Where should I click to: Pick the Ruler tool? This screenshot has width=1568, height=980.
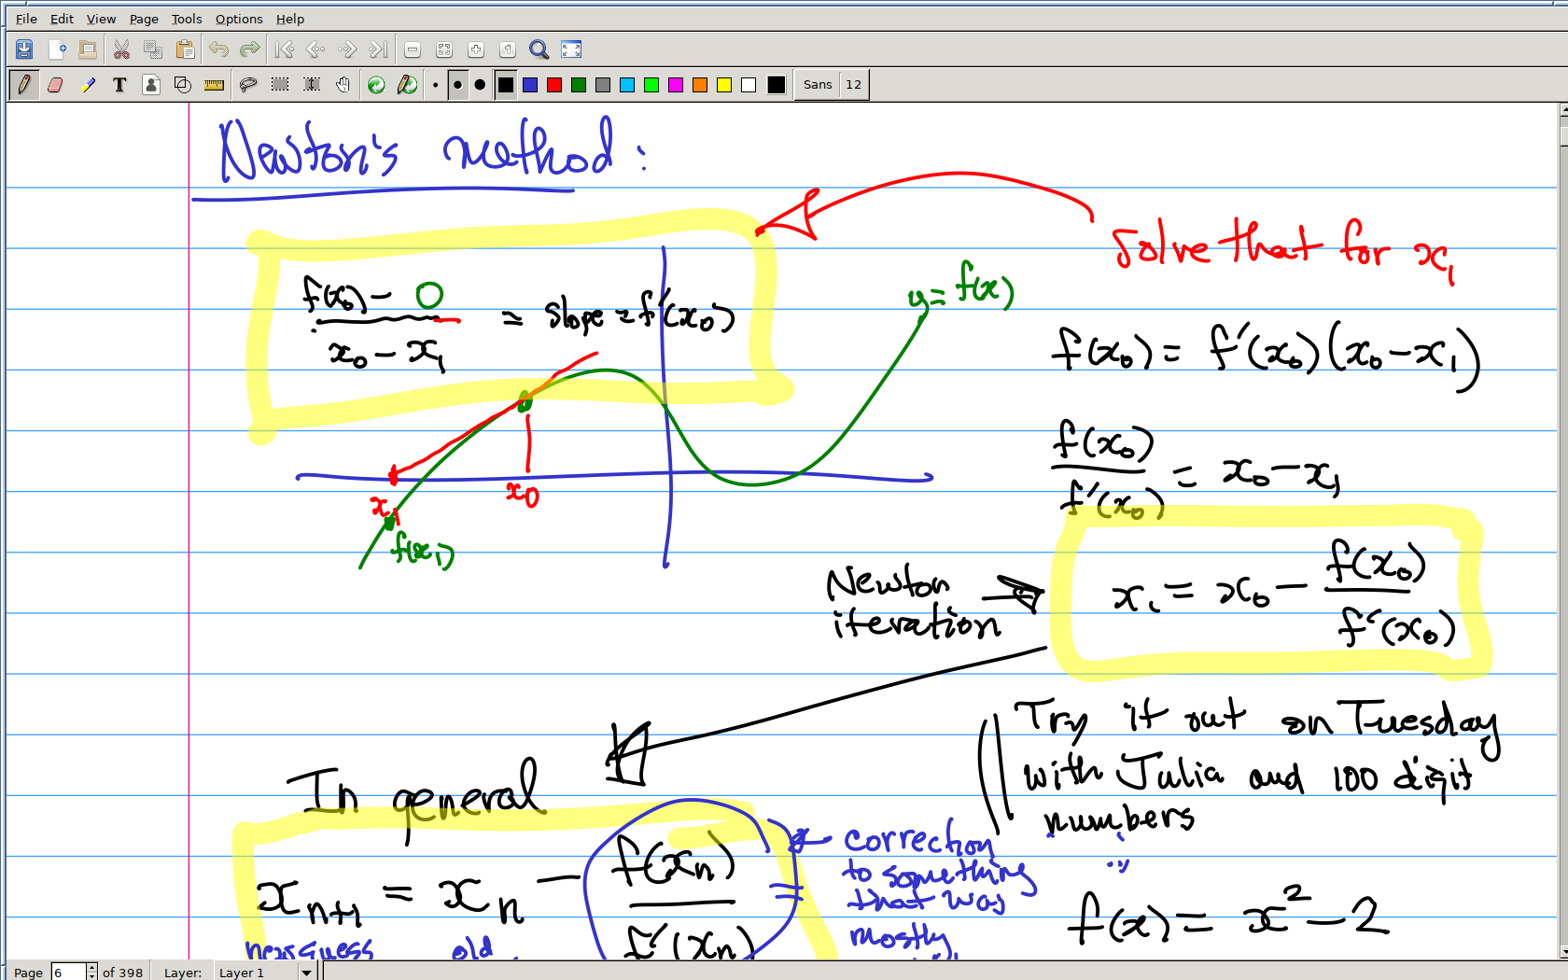(x=215, y=85)
